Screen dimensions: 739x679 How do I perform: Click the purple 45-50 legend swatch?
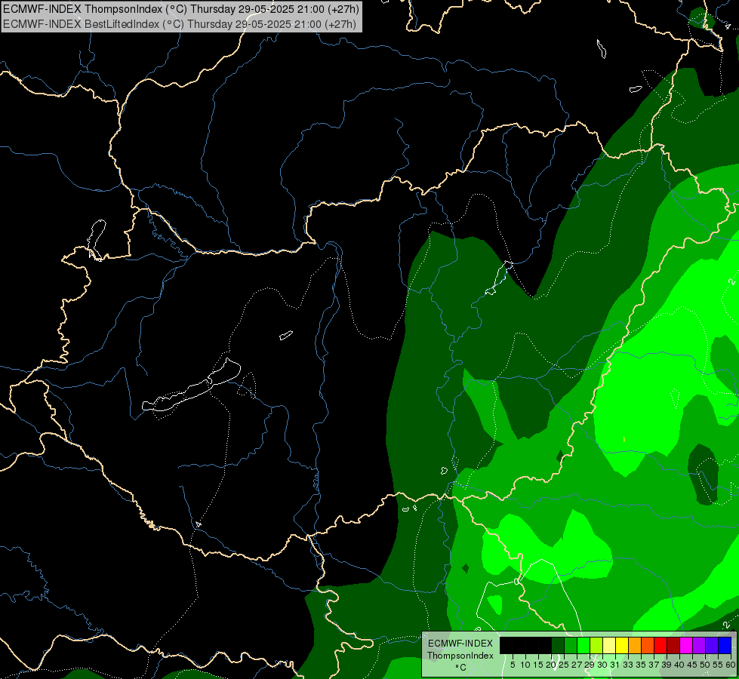(x=700, y=645)
